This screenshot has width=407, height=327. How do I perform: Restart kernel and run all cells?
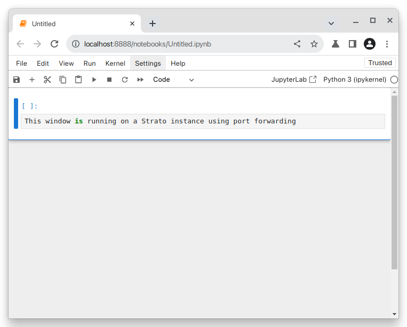[140, 80]
